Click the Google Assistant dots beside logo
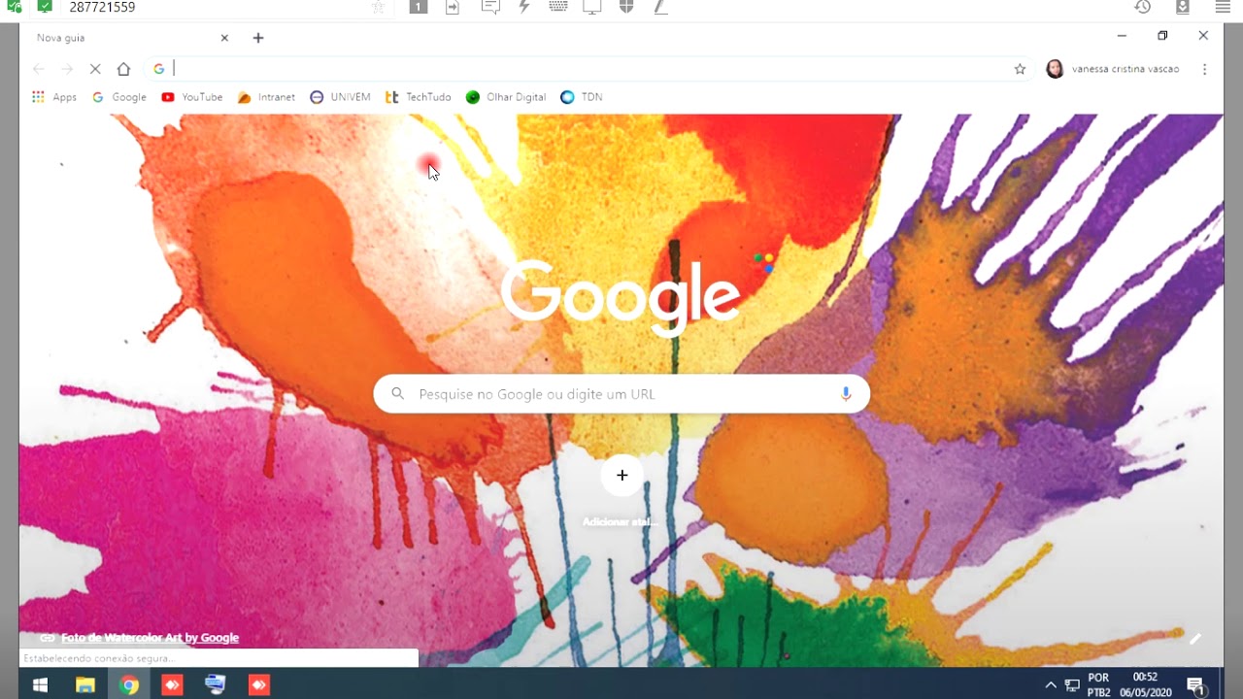The image size is (1243, 699). 764,262
